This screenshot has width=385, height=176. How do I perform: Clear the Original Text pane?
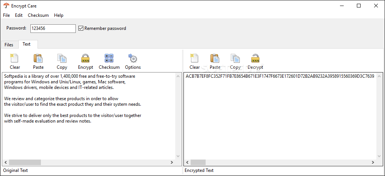click(15, 62)
